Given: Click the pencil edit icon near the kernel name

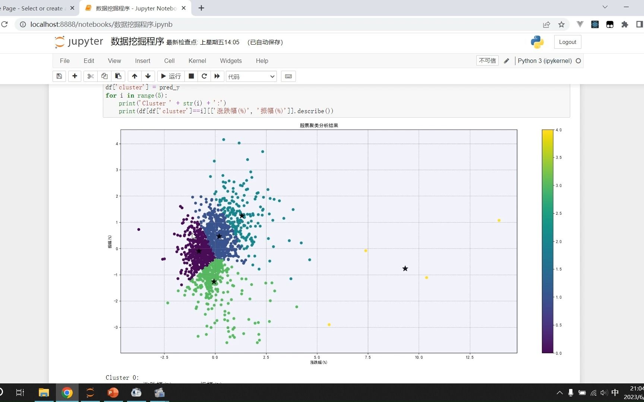Looking at the screenshot, I should pyautogui.click(x=506, y=61).
